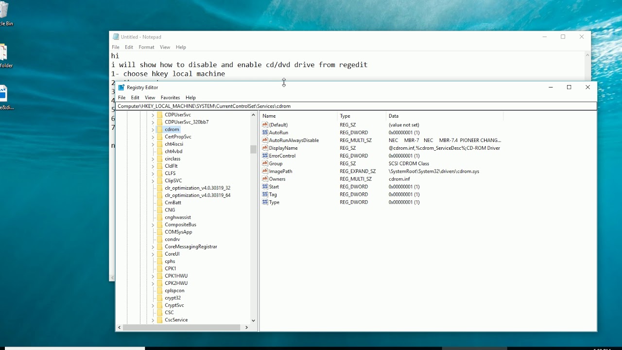This screenshot has height=350, width=622.
Task: Click the crypt32 folder icon
Action: click(x=160, y=298)
